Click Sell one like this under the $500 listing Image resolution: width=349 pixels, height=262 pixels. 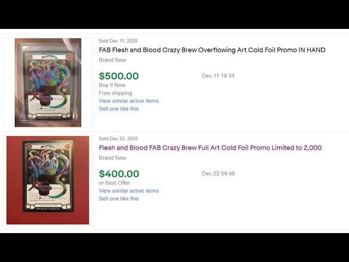coord(119,109)
